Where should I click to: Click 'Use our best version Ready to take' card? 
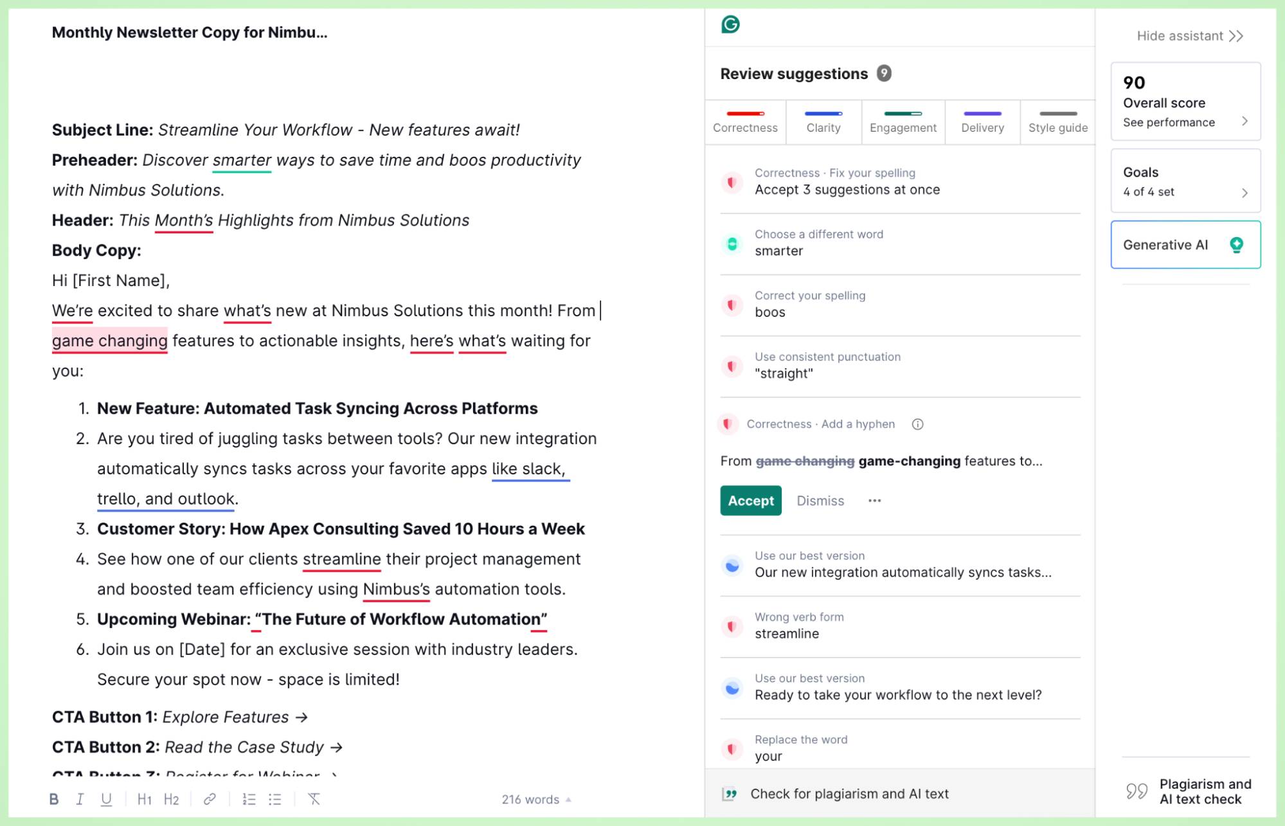pos(900,688)
